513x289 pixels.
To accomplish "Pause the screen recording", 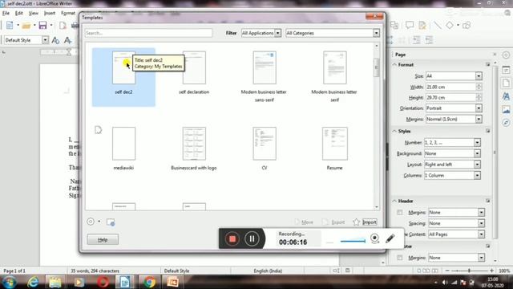I will 252,239.
